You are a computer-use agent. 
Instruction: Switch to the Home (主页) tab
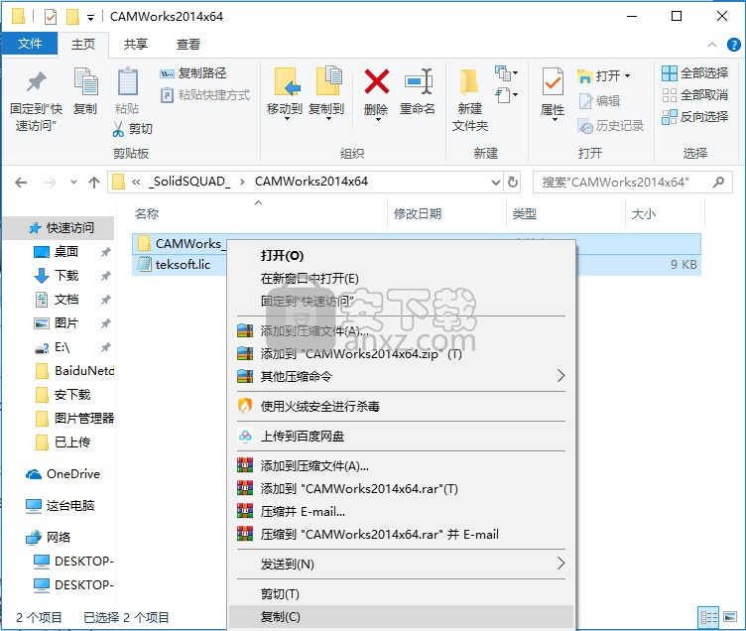tap(83, 45)
